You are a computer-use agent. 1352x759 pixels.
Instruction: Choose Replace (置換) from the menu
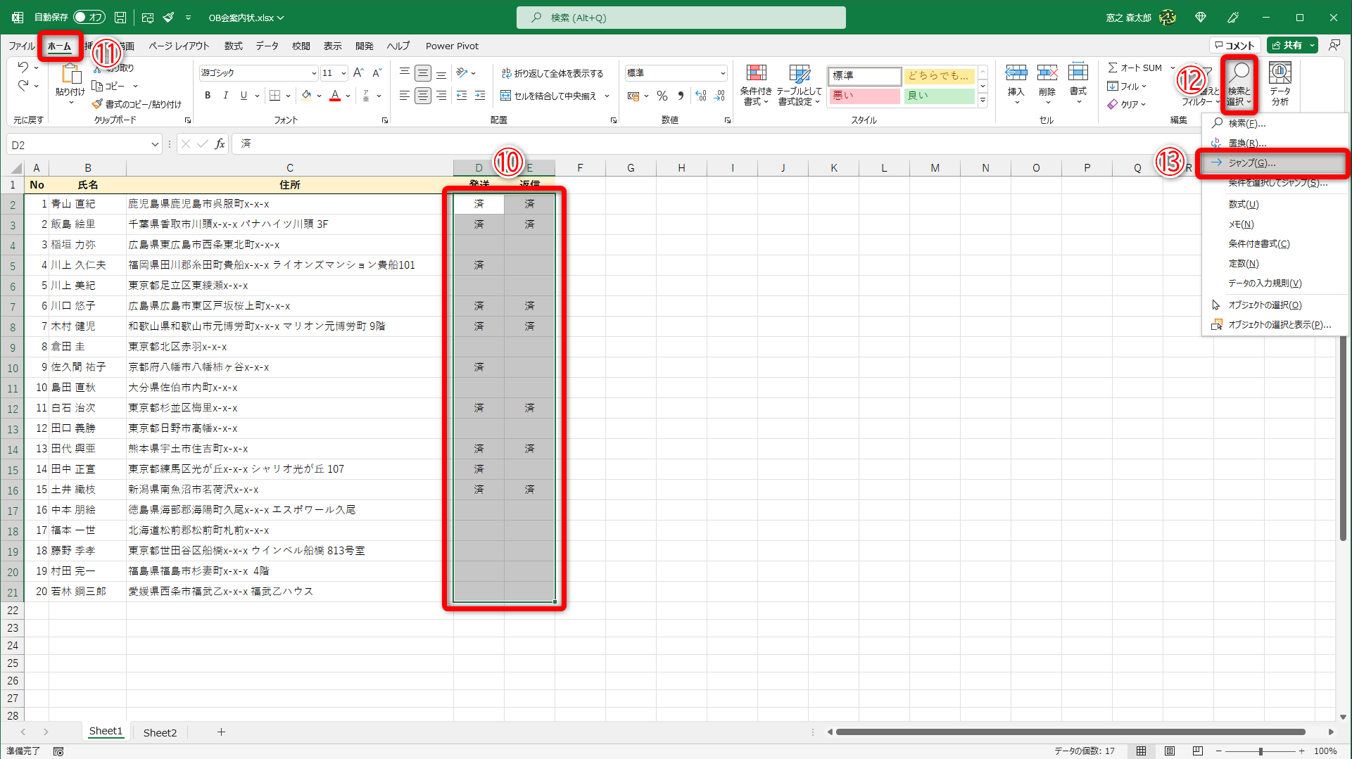point(1273,143)
